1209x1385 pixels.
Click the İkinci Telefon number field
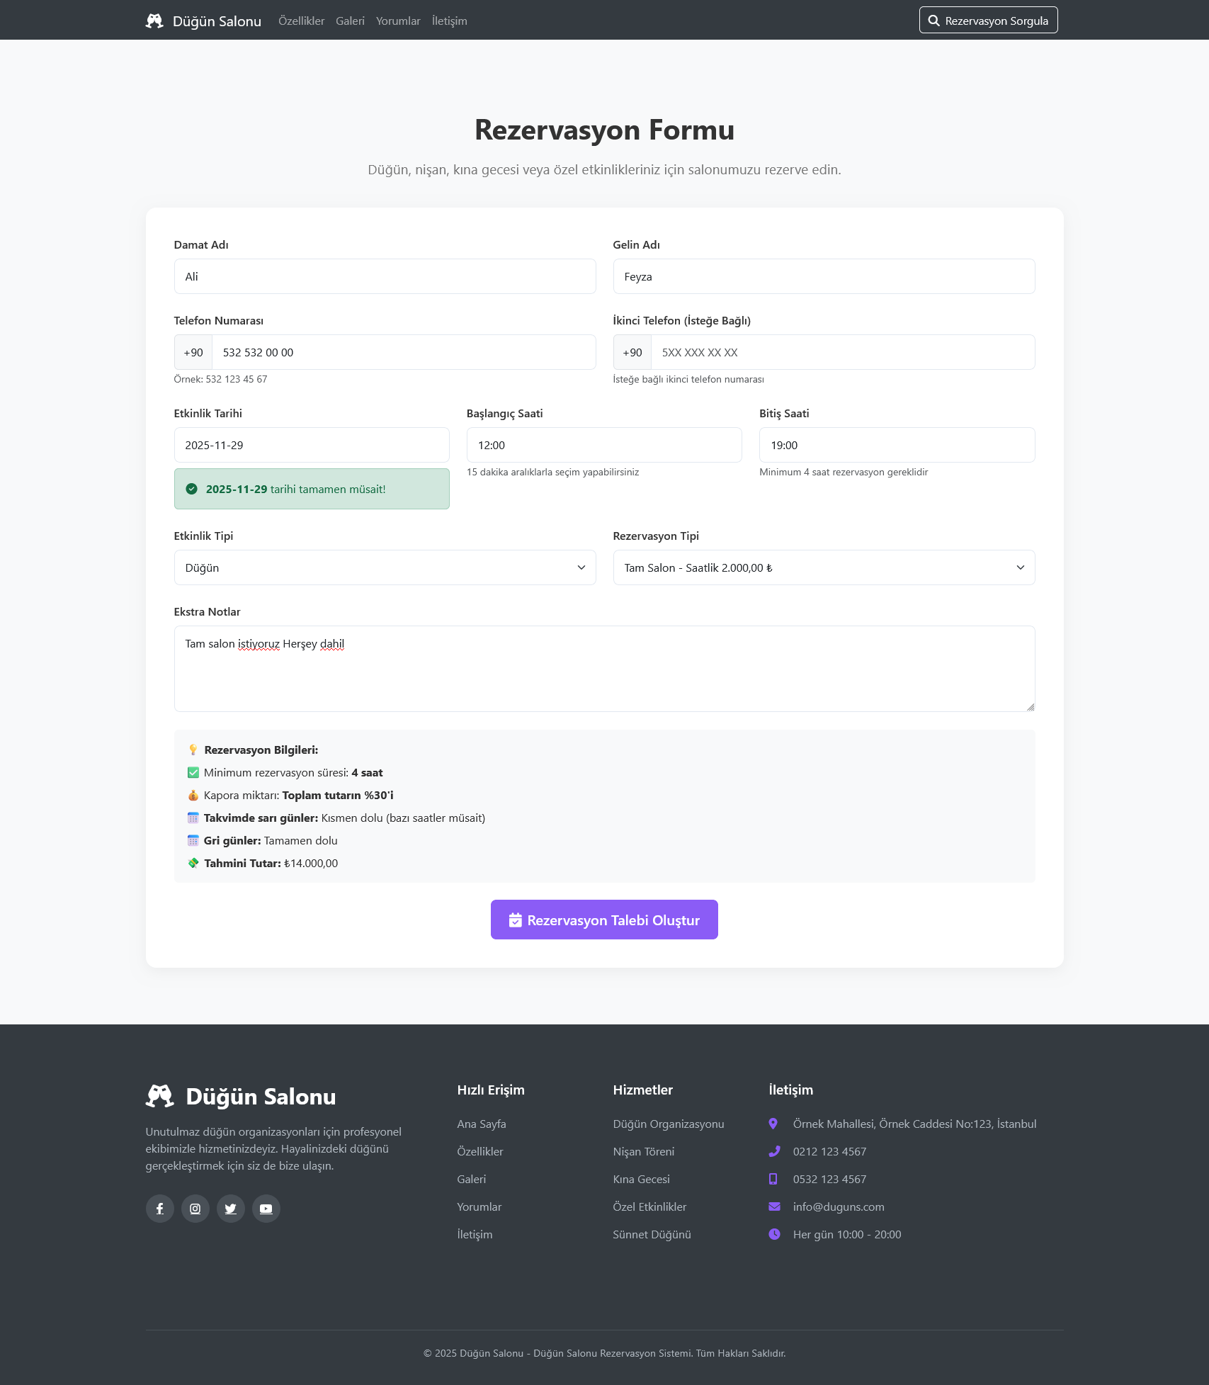coord(842,352)
